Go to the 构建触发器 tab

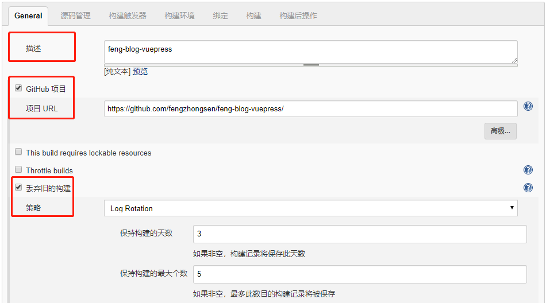coord(127,15)
